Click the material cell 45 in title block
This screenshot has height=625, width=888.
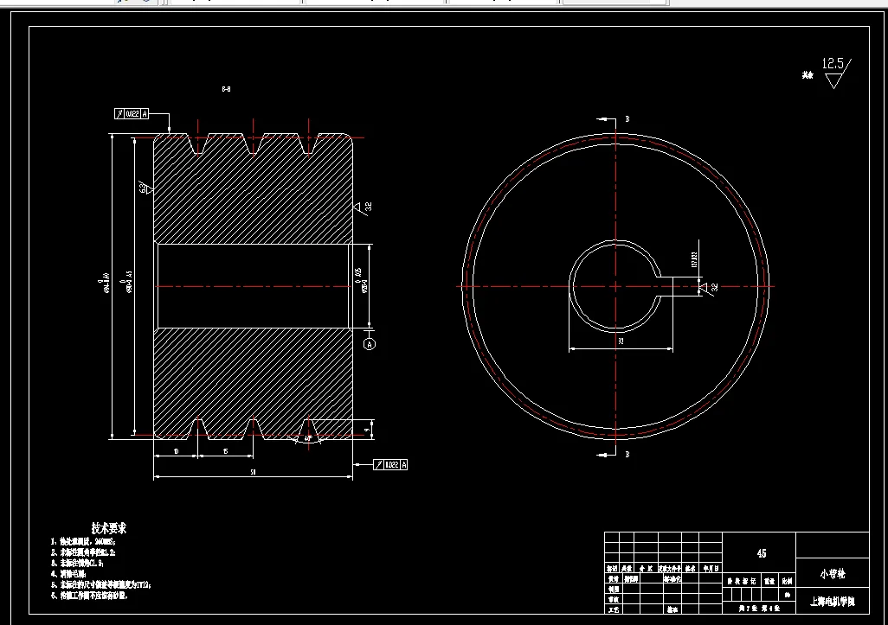762,554
